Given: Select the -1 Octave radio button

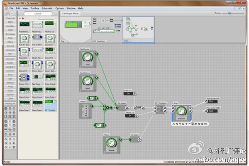Looking at the screenshot, I should click(83, 108).
